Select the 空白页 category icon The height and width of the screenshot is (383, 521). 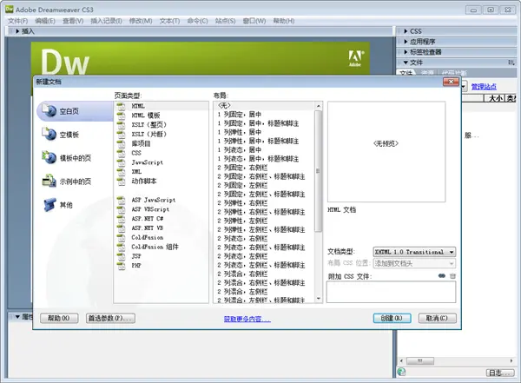(x=49, y=110)
